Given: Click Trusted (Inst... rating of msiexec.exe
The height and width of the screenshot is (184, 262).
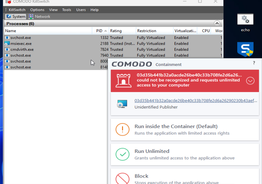Looking at the screenshot, I should click(122, 44).
